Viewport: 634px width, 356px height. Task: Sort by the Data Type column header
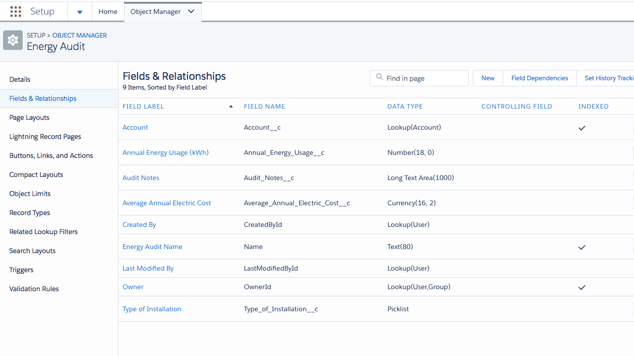coord(405,106)
